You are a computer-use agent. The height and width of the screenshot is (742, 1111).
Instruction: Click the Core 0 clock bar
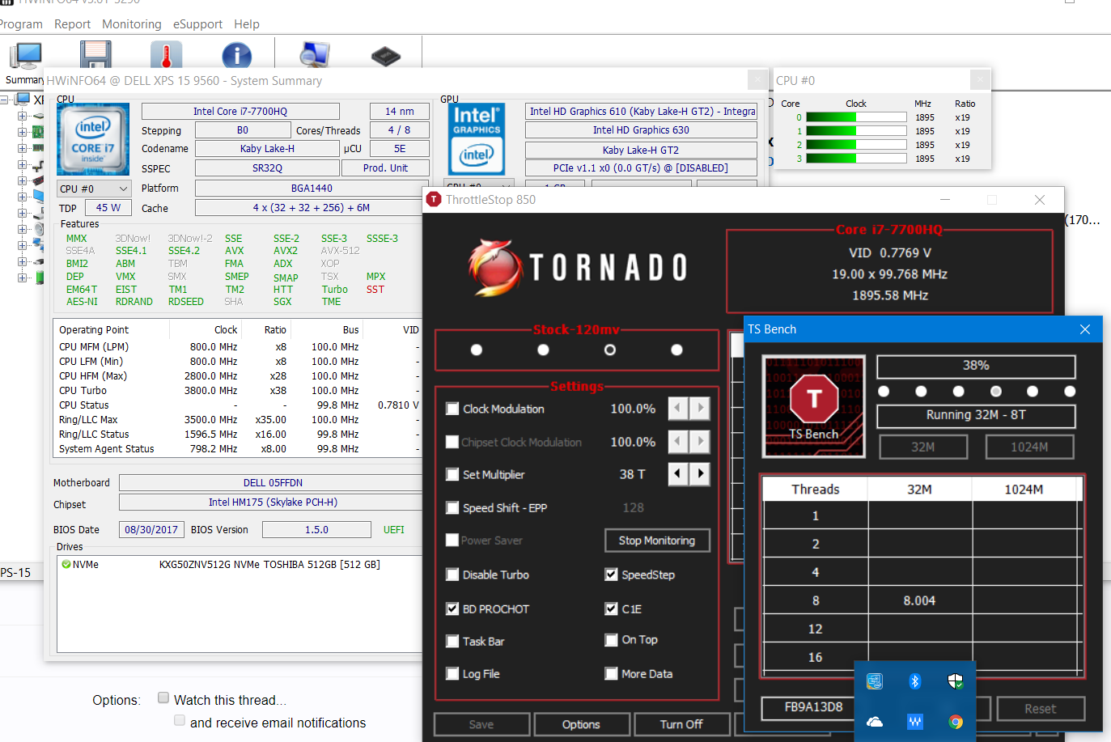[856, 117]
